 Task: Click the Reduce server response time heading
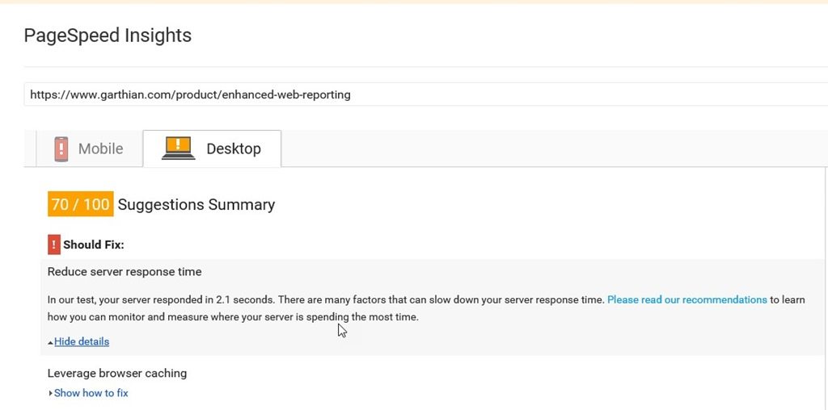[x=125, y=272]
